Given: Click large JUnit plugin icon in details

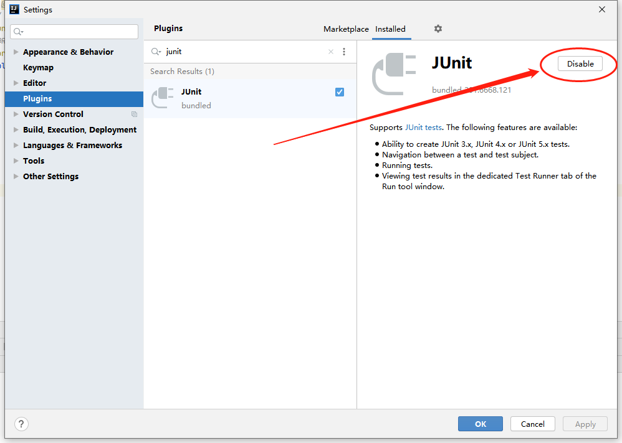Looking at the screenshot, I should point(394,74).
